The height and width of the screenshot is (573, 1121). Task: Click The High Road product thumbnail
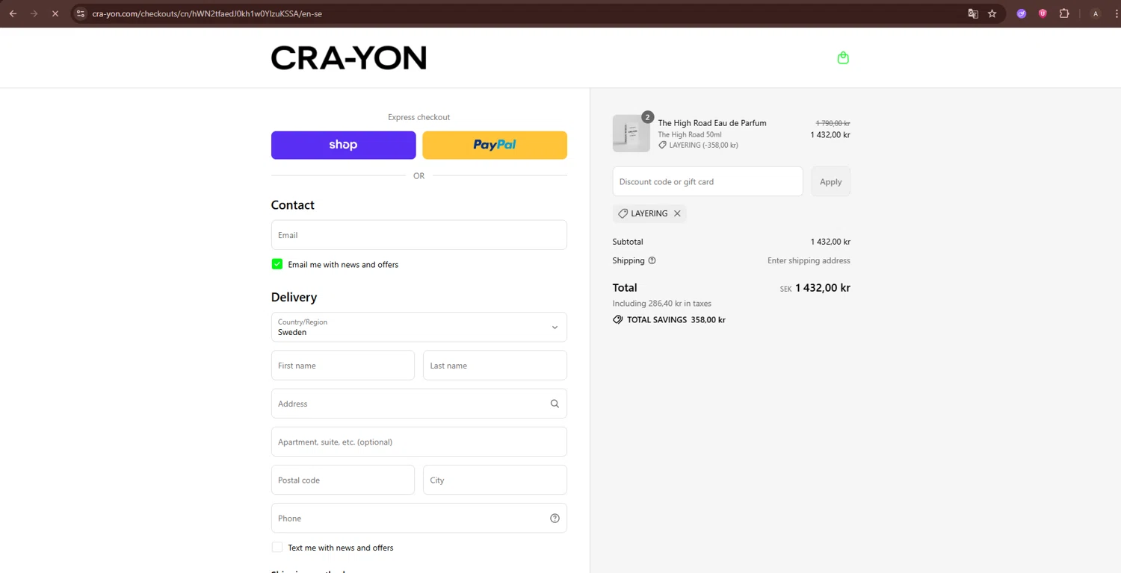tap(631, 134)
